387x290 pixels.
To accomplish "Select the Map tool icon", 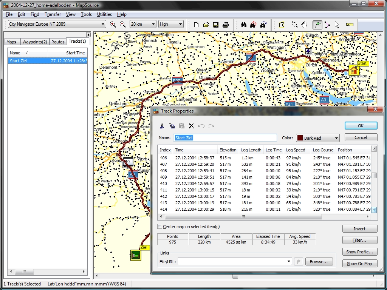I will click(282, 25).
